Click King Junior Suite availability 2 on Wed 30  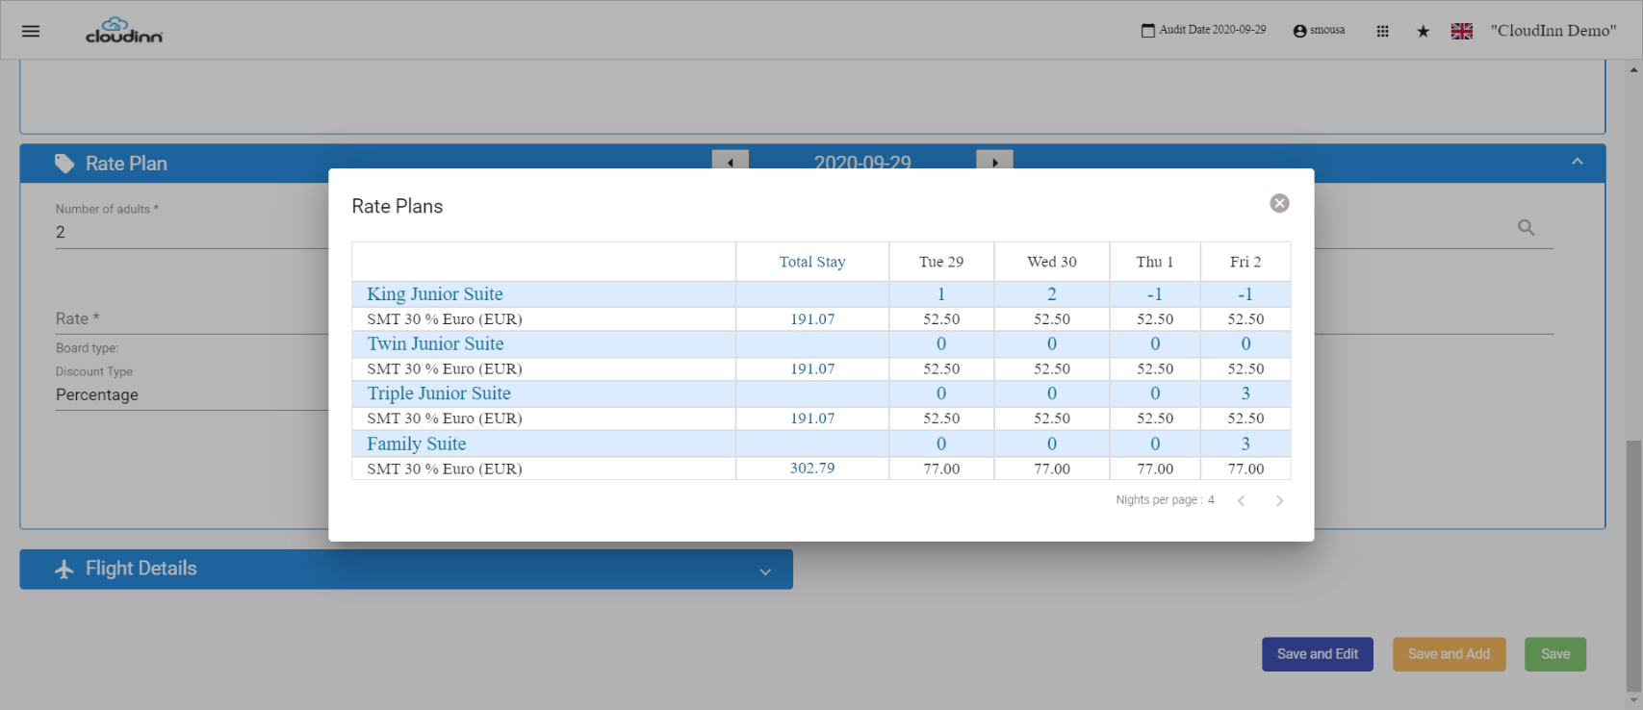[1052, 294]
